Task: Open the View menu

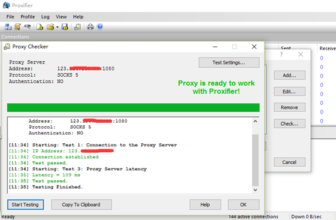Action: click(x=61, y=17)
